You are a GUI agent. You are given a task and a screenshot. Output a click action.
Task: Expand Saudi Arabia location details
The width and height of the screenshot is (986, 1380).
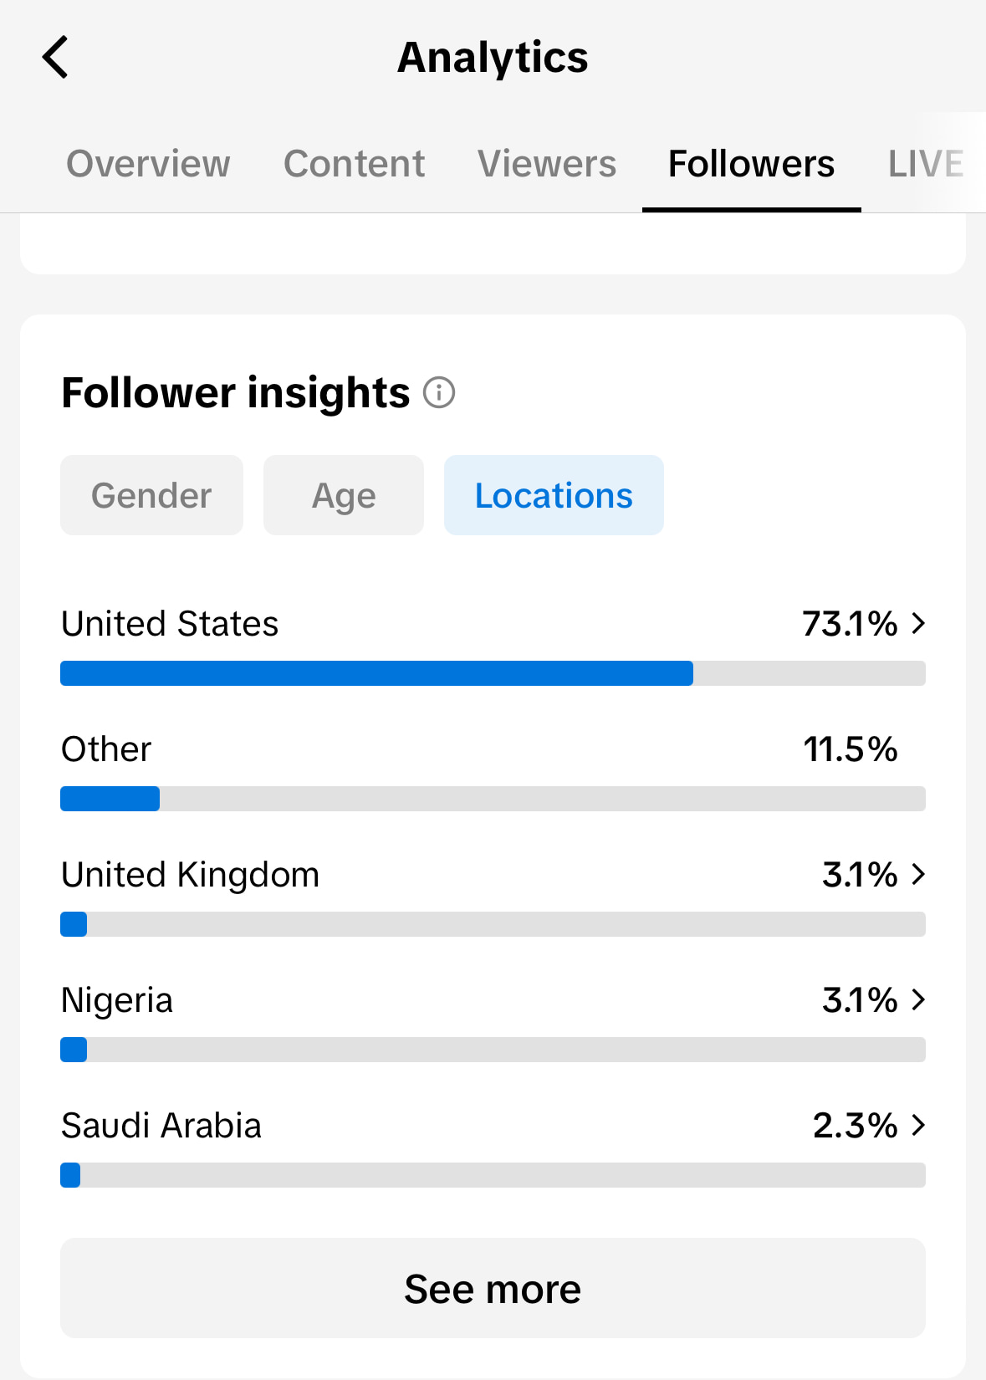(917, 1126)
